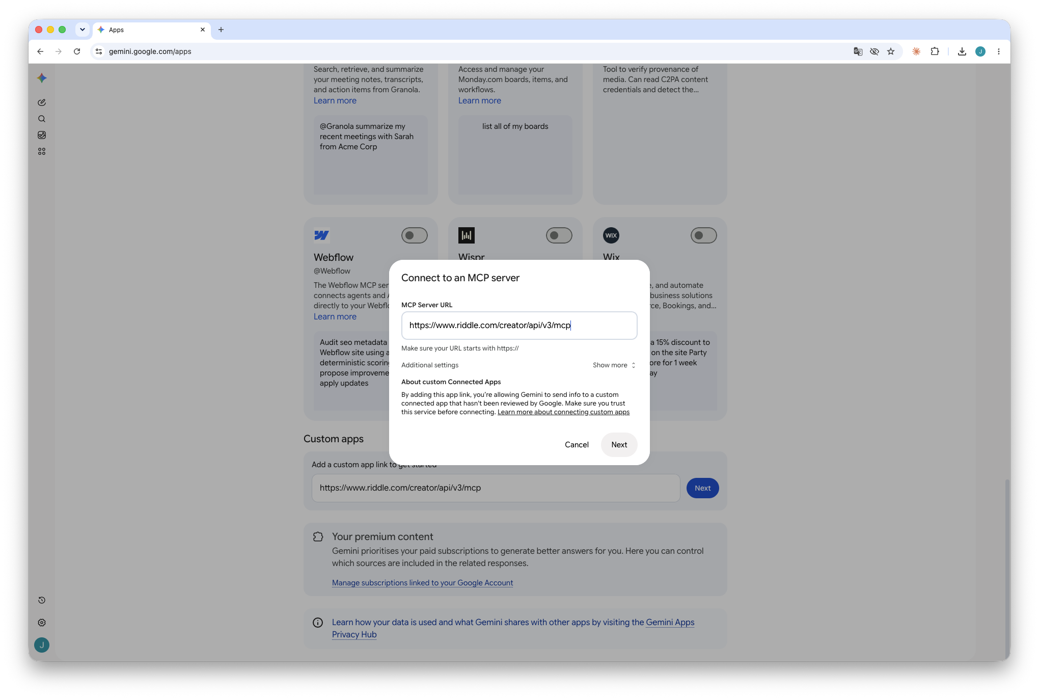This screenshot has width=1039, height=699.
Task: Click the custom app link input field
Action: pyautogui.click(x=496, y=488)
